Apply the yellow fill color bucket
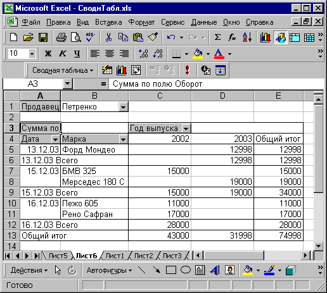The image size is (327, 293). (198, 54)
